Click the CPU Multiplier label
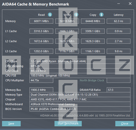Image resolution: width=136 pixels, height=130 pixels. 15,80
